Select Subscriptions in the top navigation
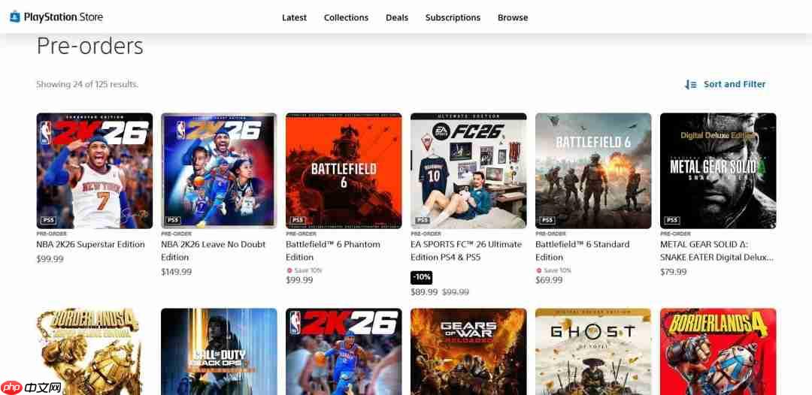The image size is (812, 395). click(453, 17)
